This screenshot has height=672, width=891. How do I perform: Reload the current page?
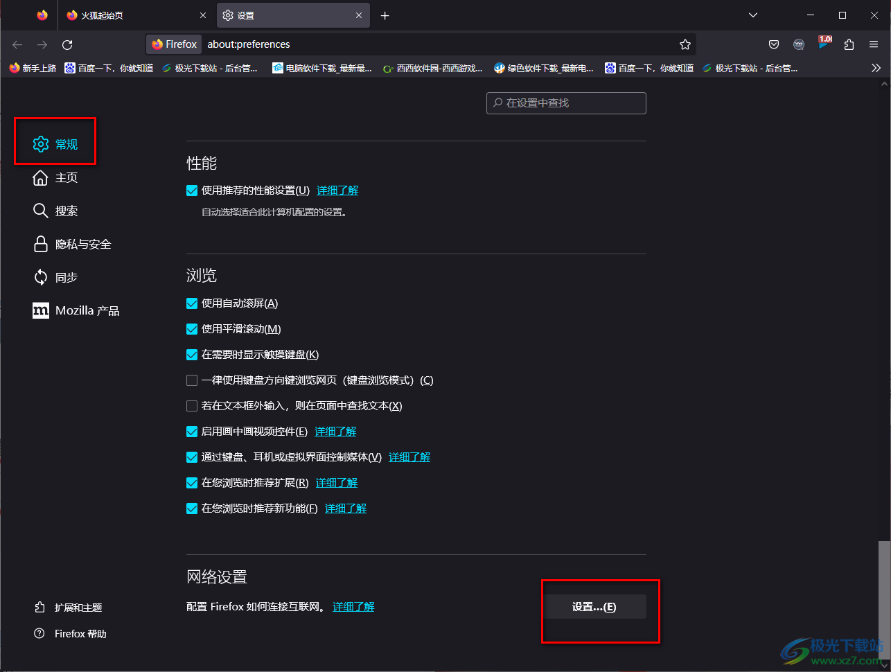67,44
